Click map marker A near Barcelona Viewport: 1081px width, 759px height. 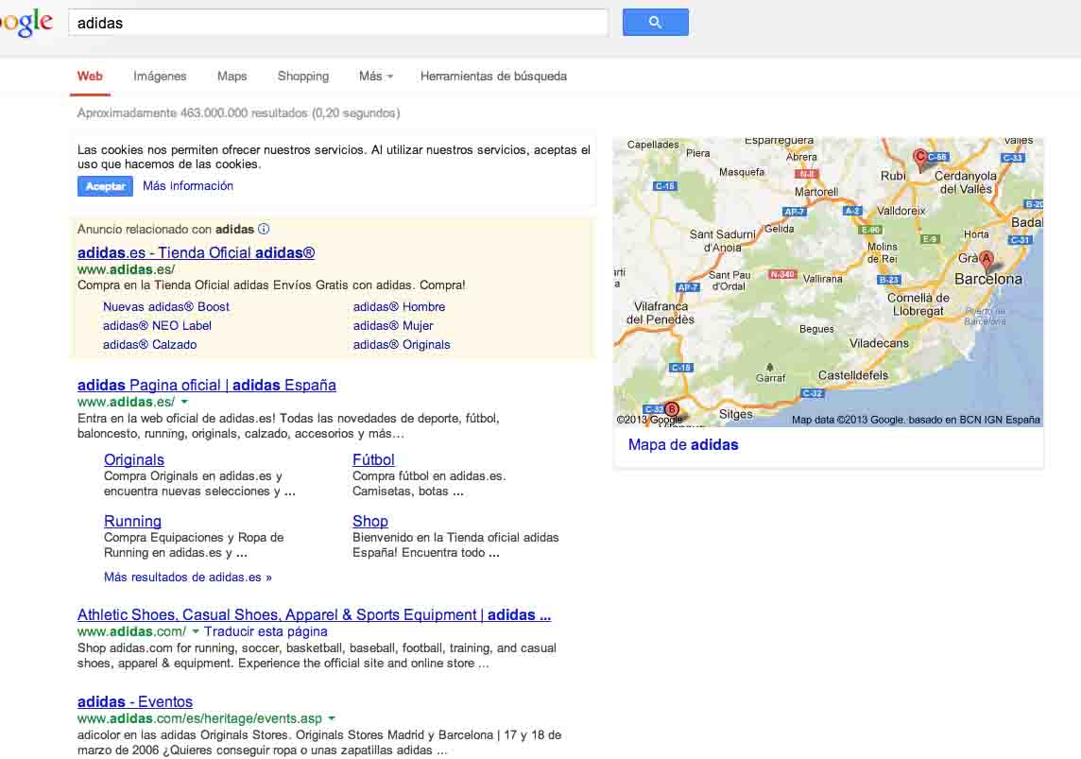[x=987, y=260]
